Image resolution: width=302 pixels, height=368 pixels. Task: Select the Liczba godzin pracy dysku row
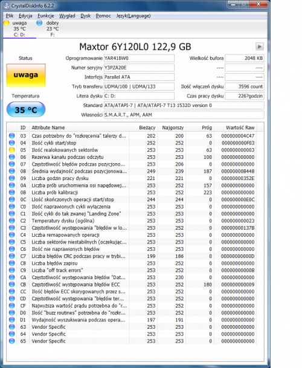132,178
